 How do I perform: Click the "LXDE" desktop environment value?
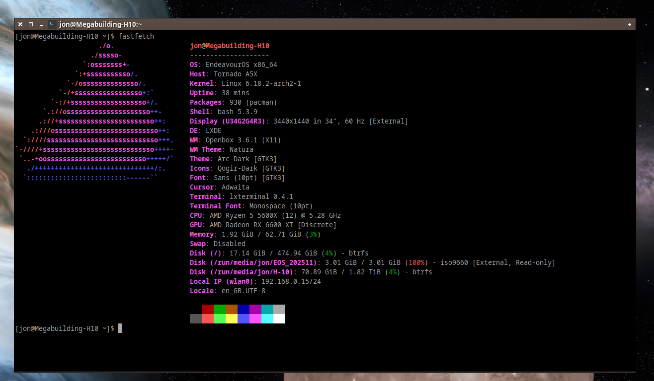pos(214,130)
